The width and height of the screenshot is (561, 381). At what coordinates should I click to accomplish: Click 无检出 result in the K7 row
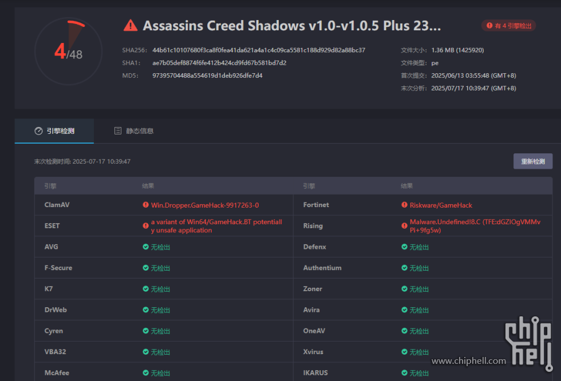[x=160, y=289]
